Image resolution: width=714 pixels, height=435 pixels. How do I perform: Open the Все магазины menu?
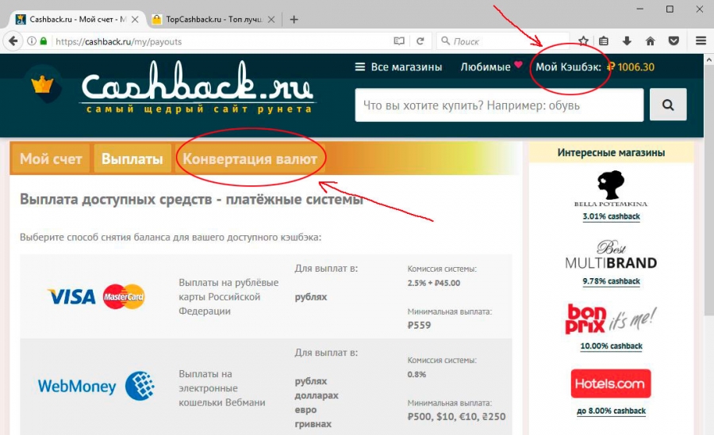point(398,67)
